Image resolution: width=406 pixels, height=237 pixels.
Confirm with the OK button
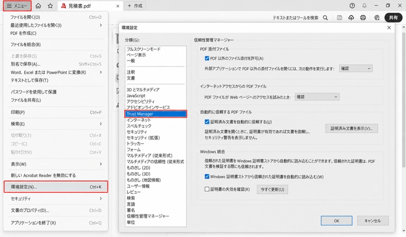click(x=336, y=221)
